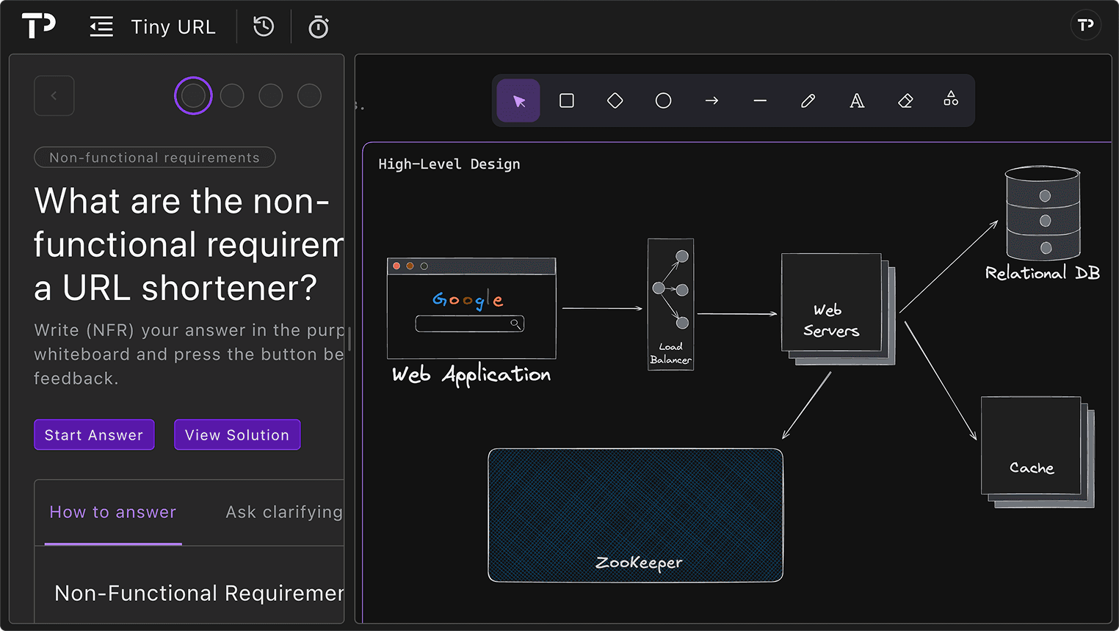Select the Diamond shape tool
1119x631 pixels.
[x=615, y=101]
